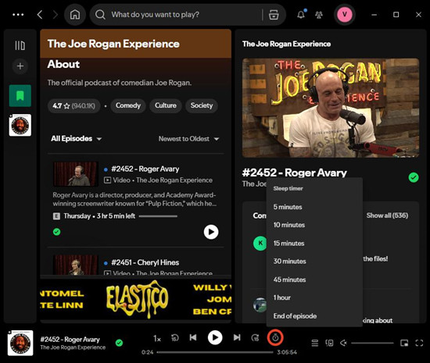
Task: Open Your Episodes green bookmark tile
Action: click(20, 95)
